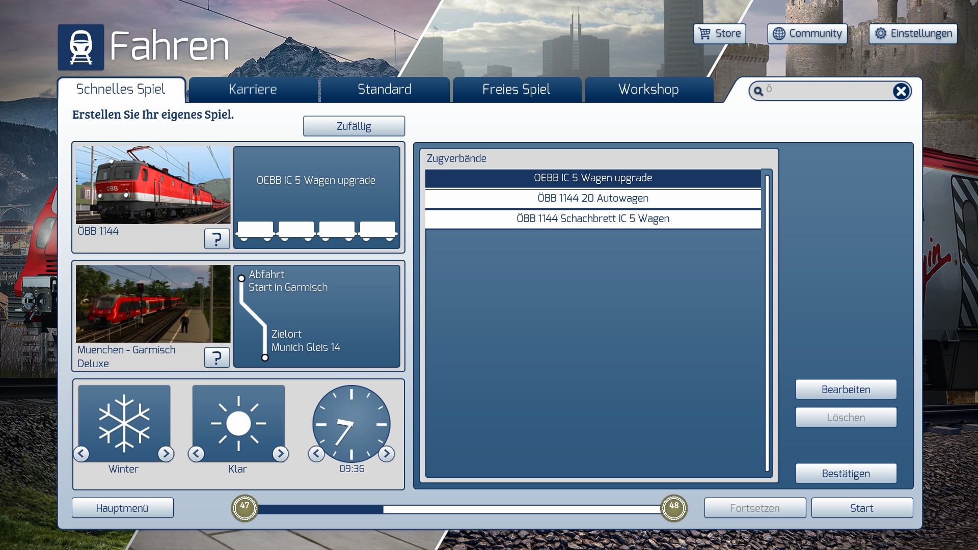Open the Workshop tab

point(648,90)
